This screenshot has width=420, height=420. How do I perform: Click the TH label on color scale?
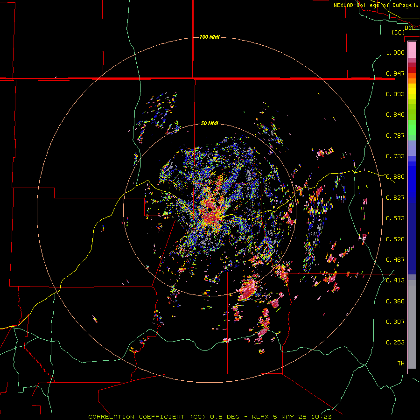pyautogui.click(x=401, y=364)
